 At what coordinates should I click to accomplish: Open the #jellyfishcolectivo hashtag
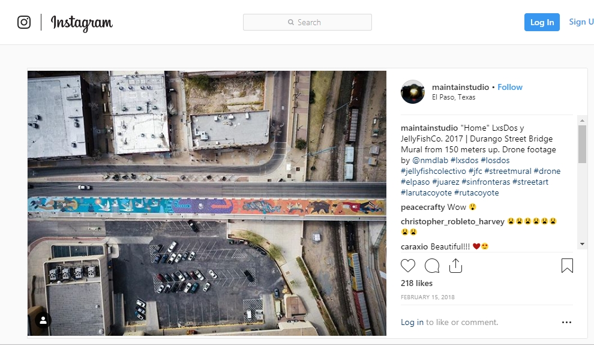(x=433, y=171)
